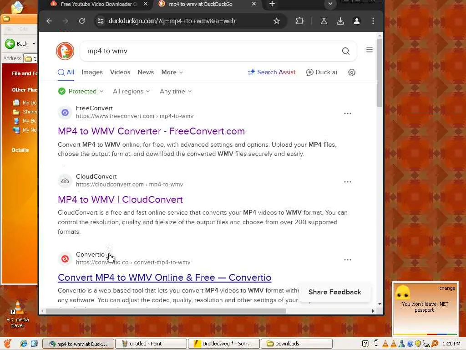
Task: Switch to Downloads folder taskbar button
Action: [x=296, y=344]
